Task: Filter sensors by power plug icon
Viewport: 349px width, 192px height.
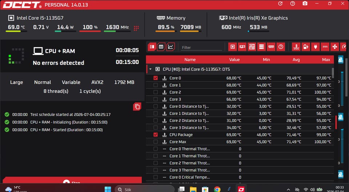Action: click(316, 47)
